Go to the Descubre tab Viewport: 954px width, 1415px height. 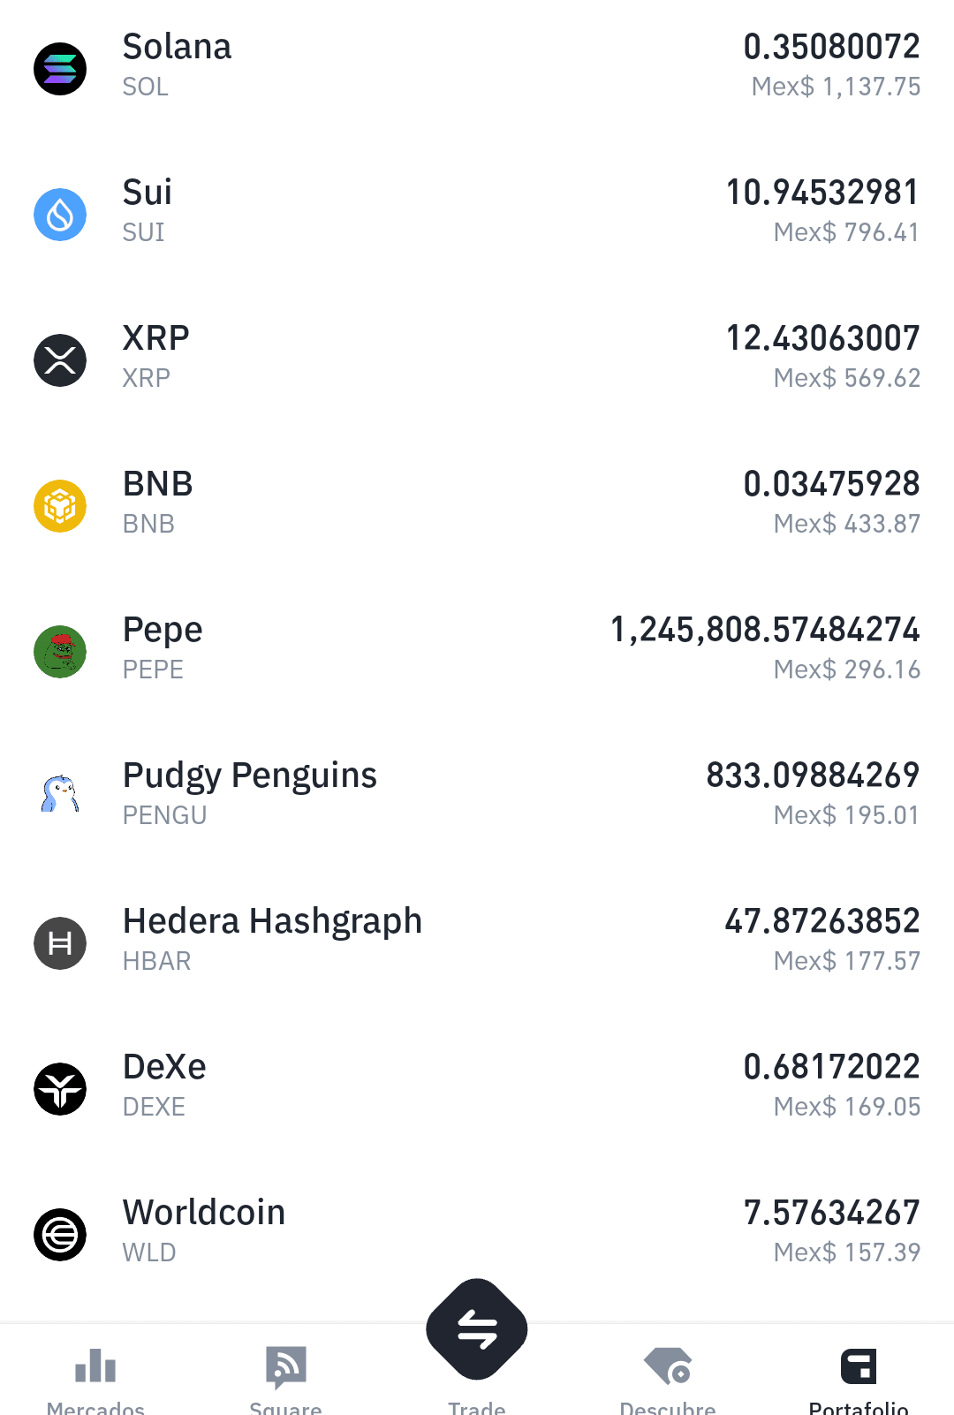pyautogui.click(x=668, y=1380)
